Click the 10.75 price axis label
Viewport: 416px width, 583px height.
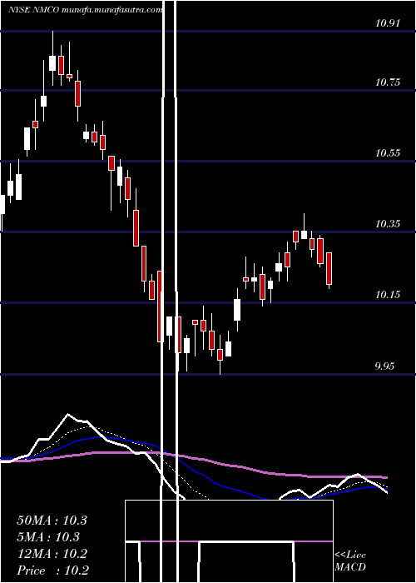(388, 82)
